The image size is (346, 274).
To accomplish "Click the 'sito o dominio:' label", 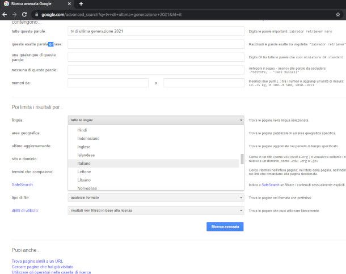I will [24, 159].
